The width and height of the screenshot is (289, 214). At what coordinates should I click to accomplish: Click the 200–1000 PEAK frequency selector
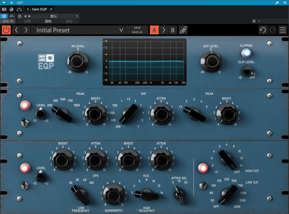[x=62, y=114]
